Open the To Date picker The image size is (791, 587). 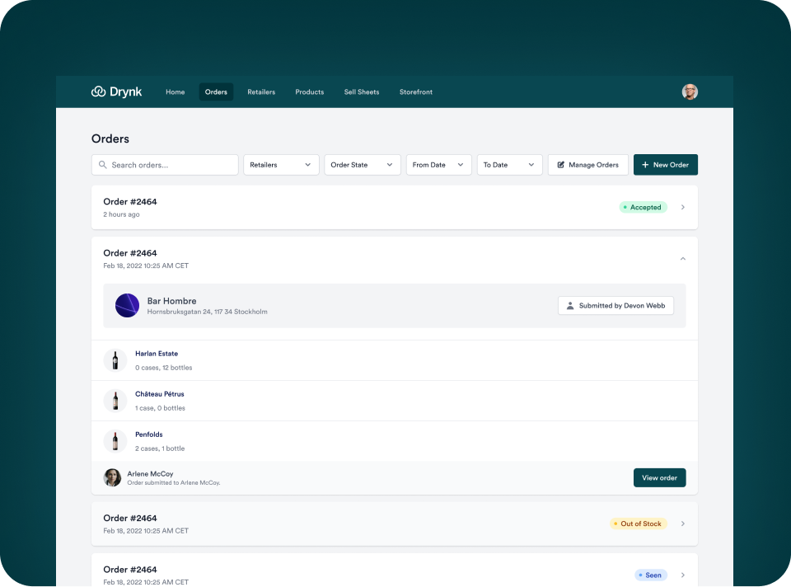click(x=509, y=165)
